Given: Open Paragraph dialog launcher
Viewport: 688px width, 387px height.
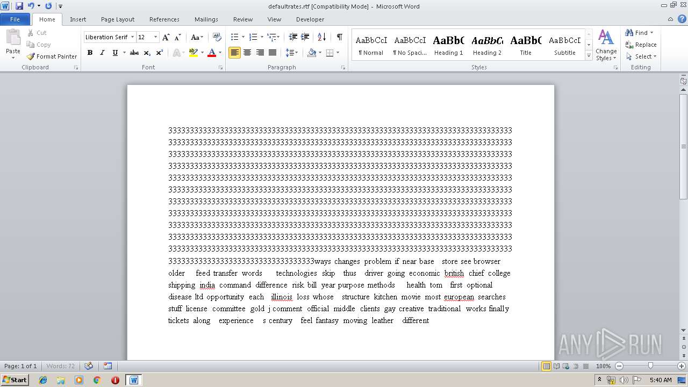Looking at the screenshot, I should [x=343, y=68].
